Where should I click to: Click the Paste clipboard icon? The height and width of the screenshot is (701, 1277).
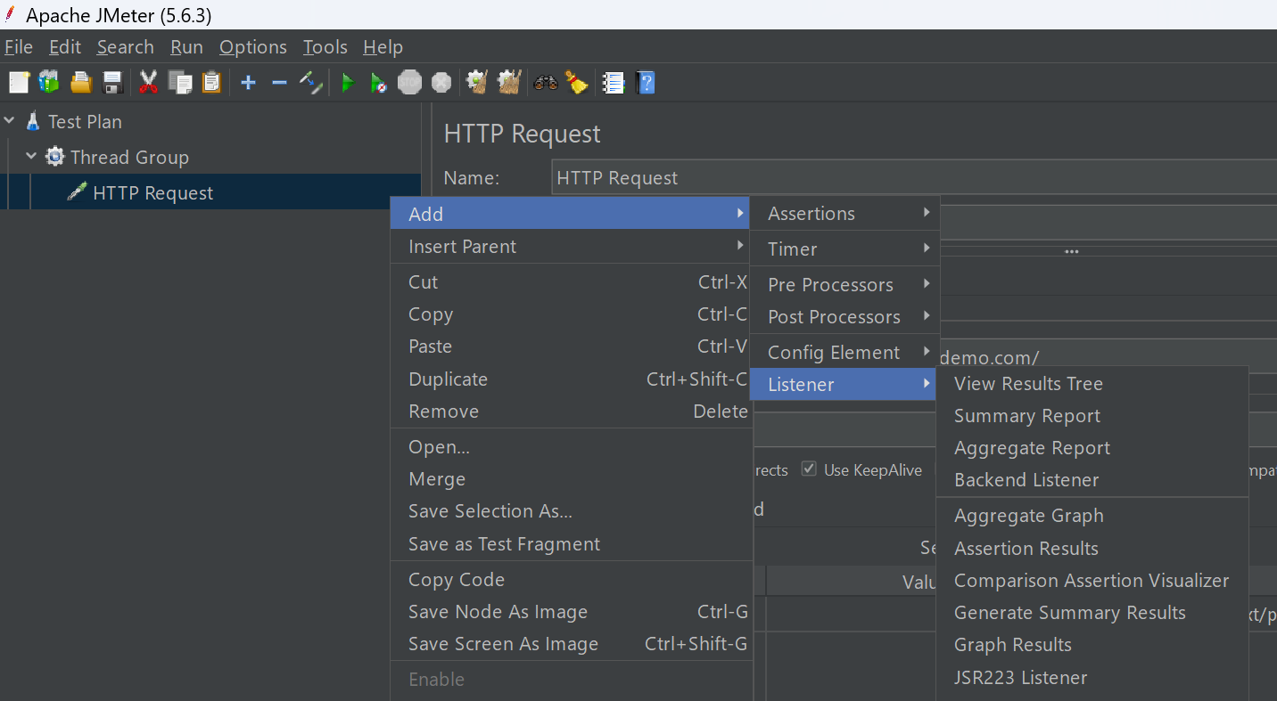click(211, 83)
